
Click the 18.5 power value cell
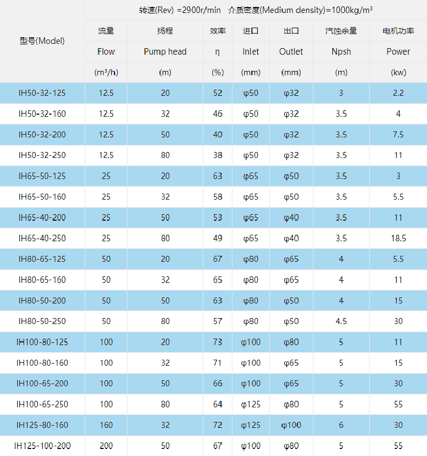click(x=398, y=238)
